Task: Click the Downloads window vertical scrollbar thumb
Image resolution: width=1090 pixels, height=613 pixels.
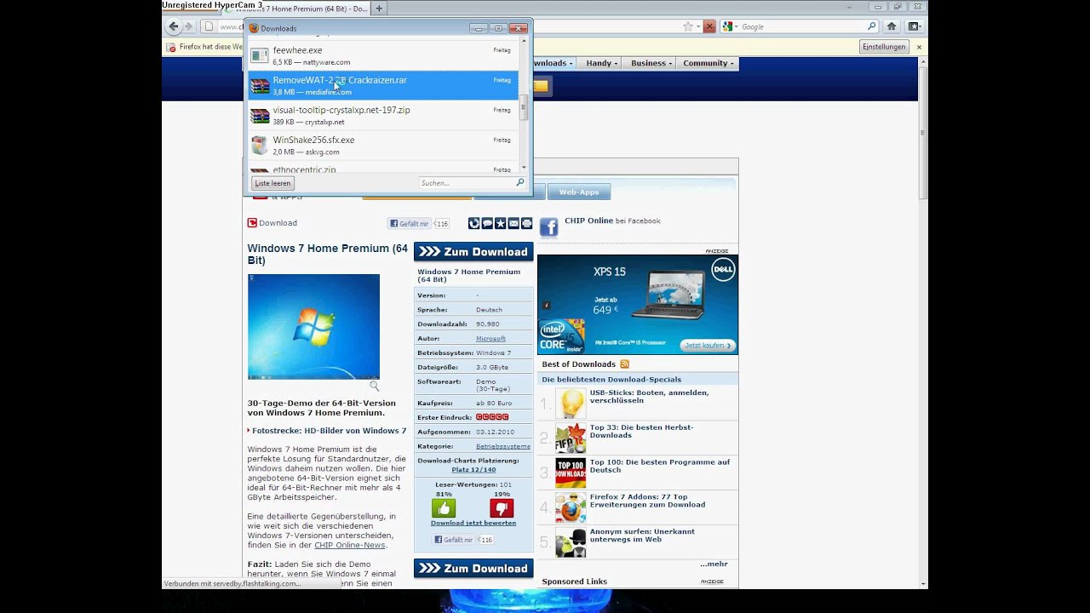Action: [x=524, y=107]
